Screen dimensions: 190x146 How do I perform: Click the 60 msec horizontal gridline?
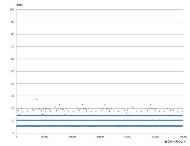click(x=100, y=59)
